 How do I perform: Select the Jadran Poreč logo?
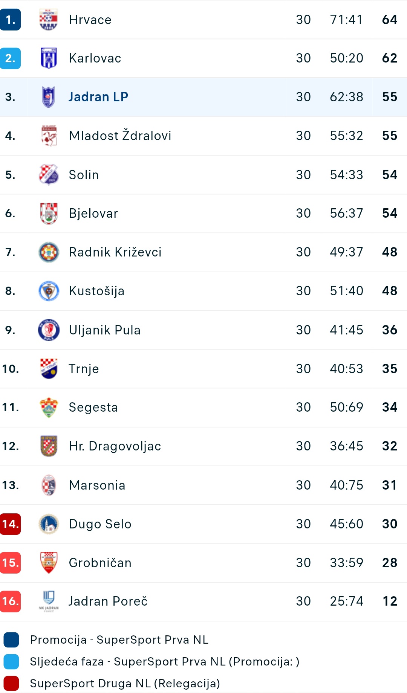tap(49, 601)
